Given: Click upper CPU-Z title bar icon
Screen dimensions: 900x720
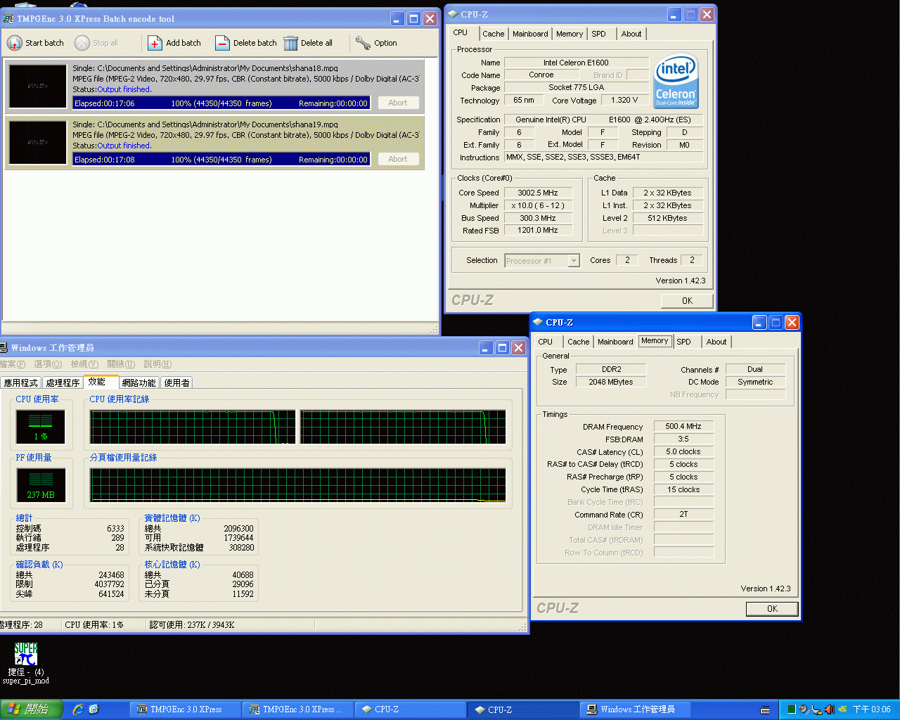Looking at the screenshot, I should point(453,14).
